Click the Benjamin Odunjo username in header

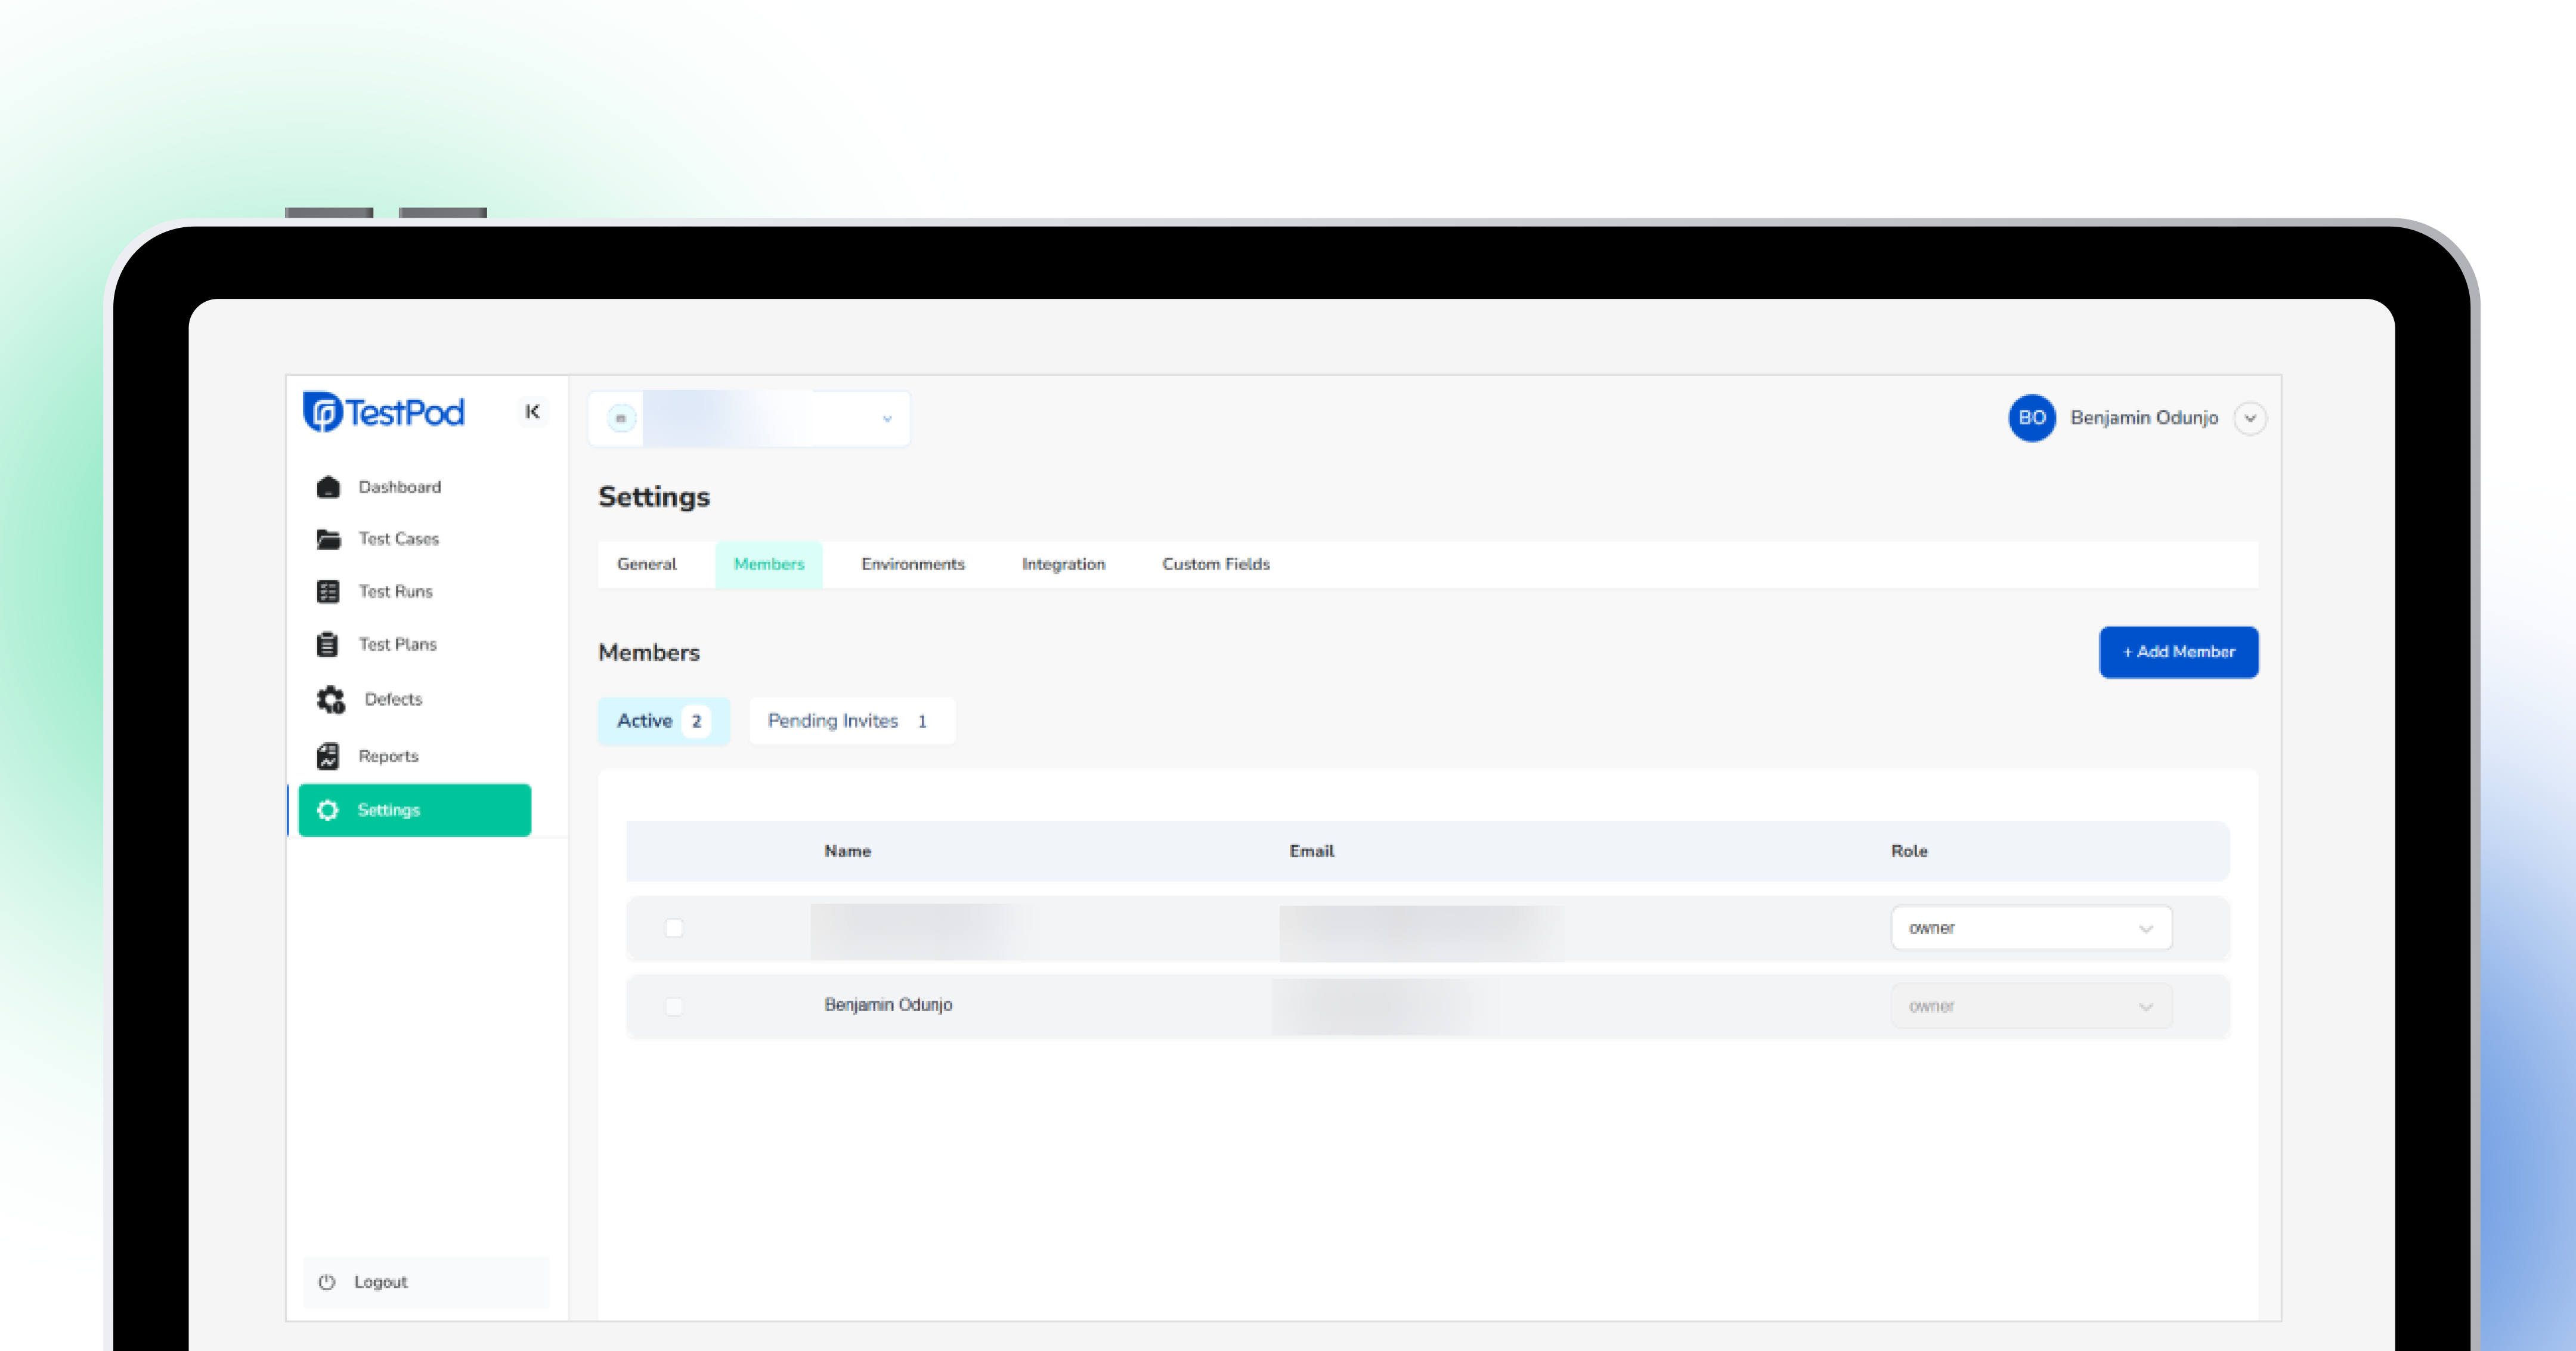point(2144,418)
